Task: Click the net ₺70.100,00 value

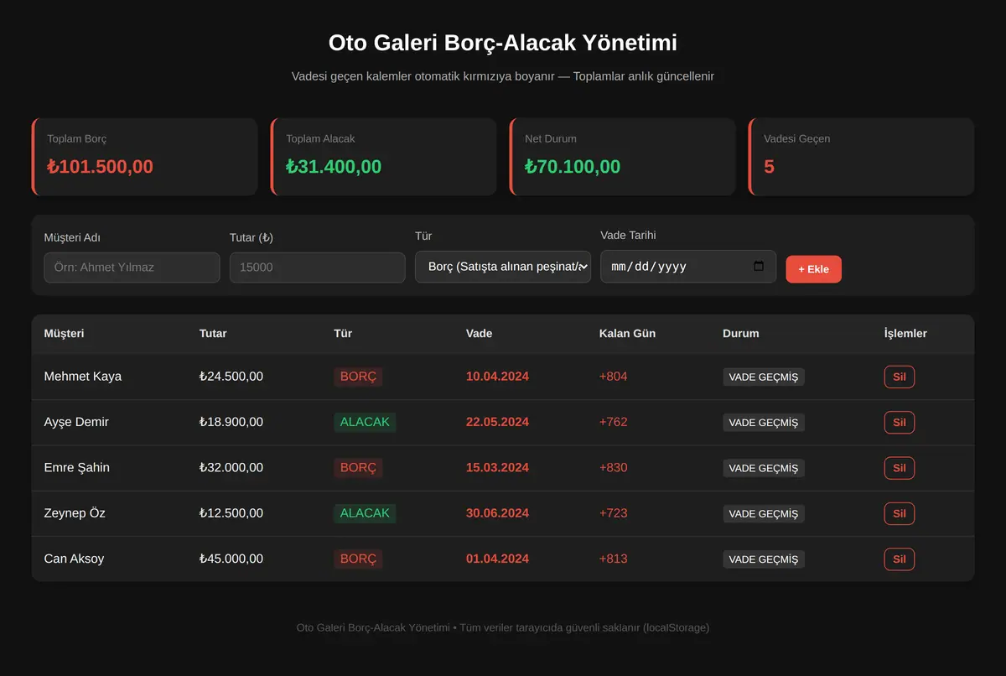Action: click(573, 167)
